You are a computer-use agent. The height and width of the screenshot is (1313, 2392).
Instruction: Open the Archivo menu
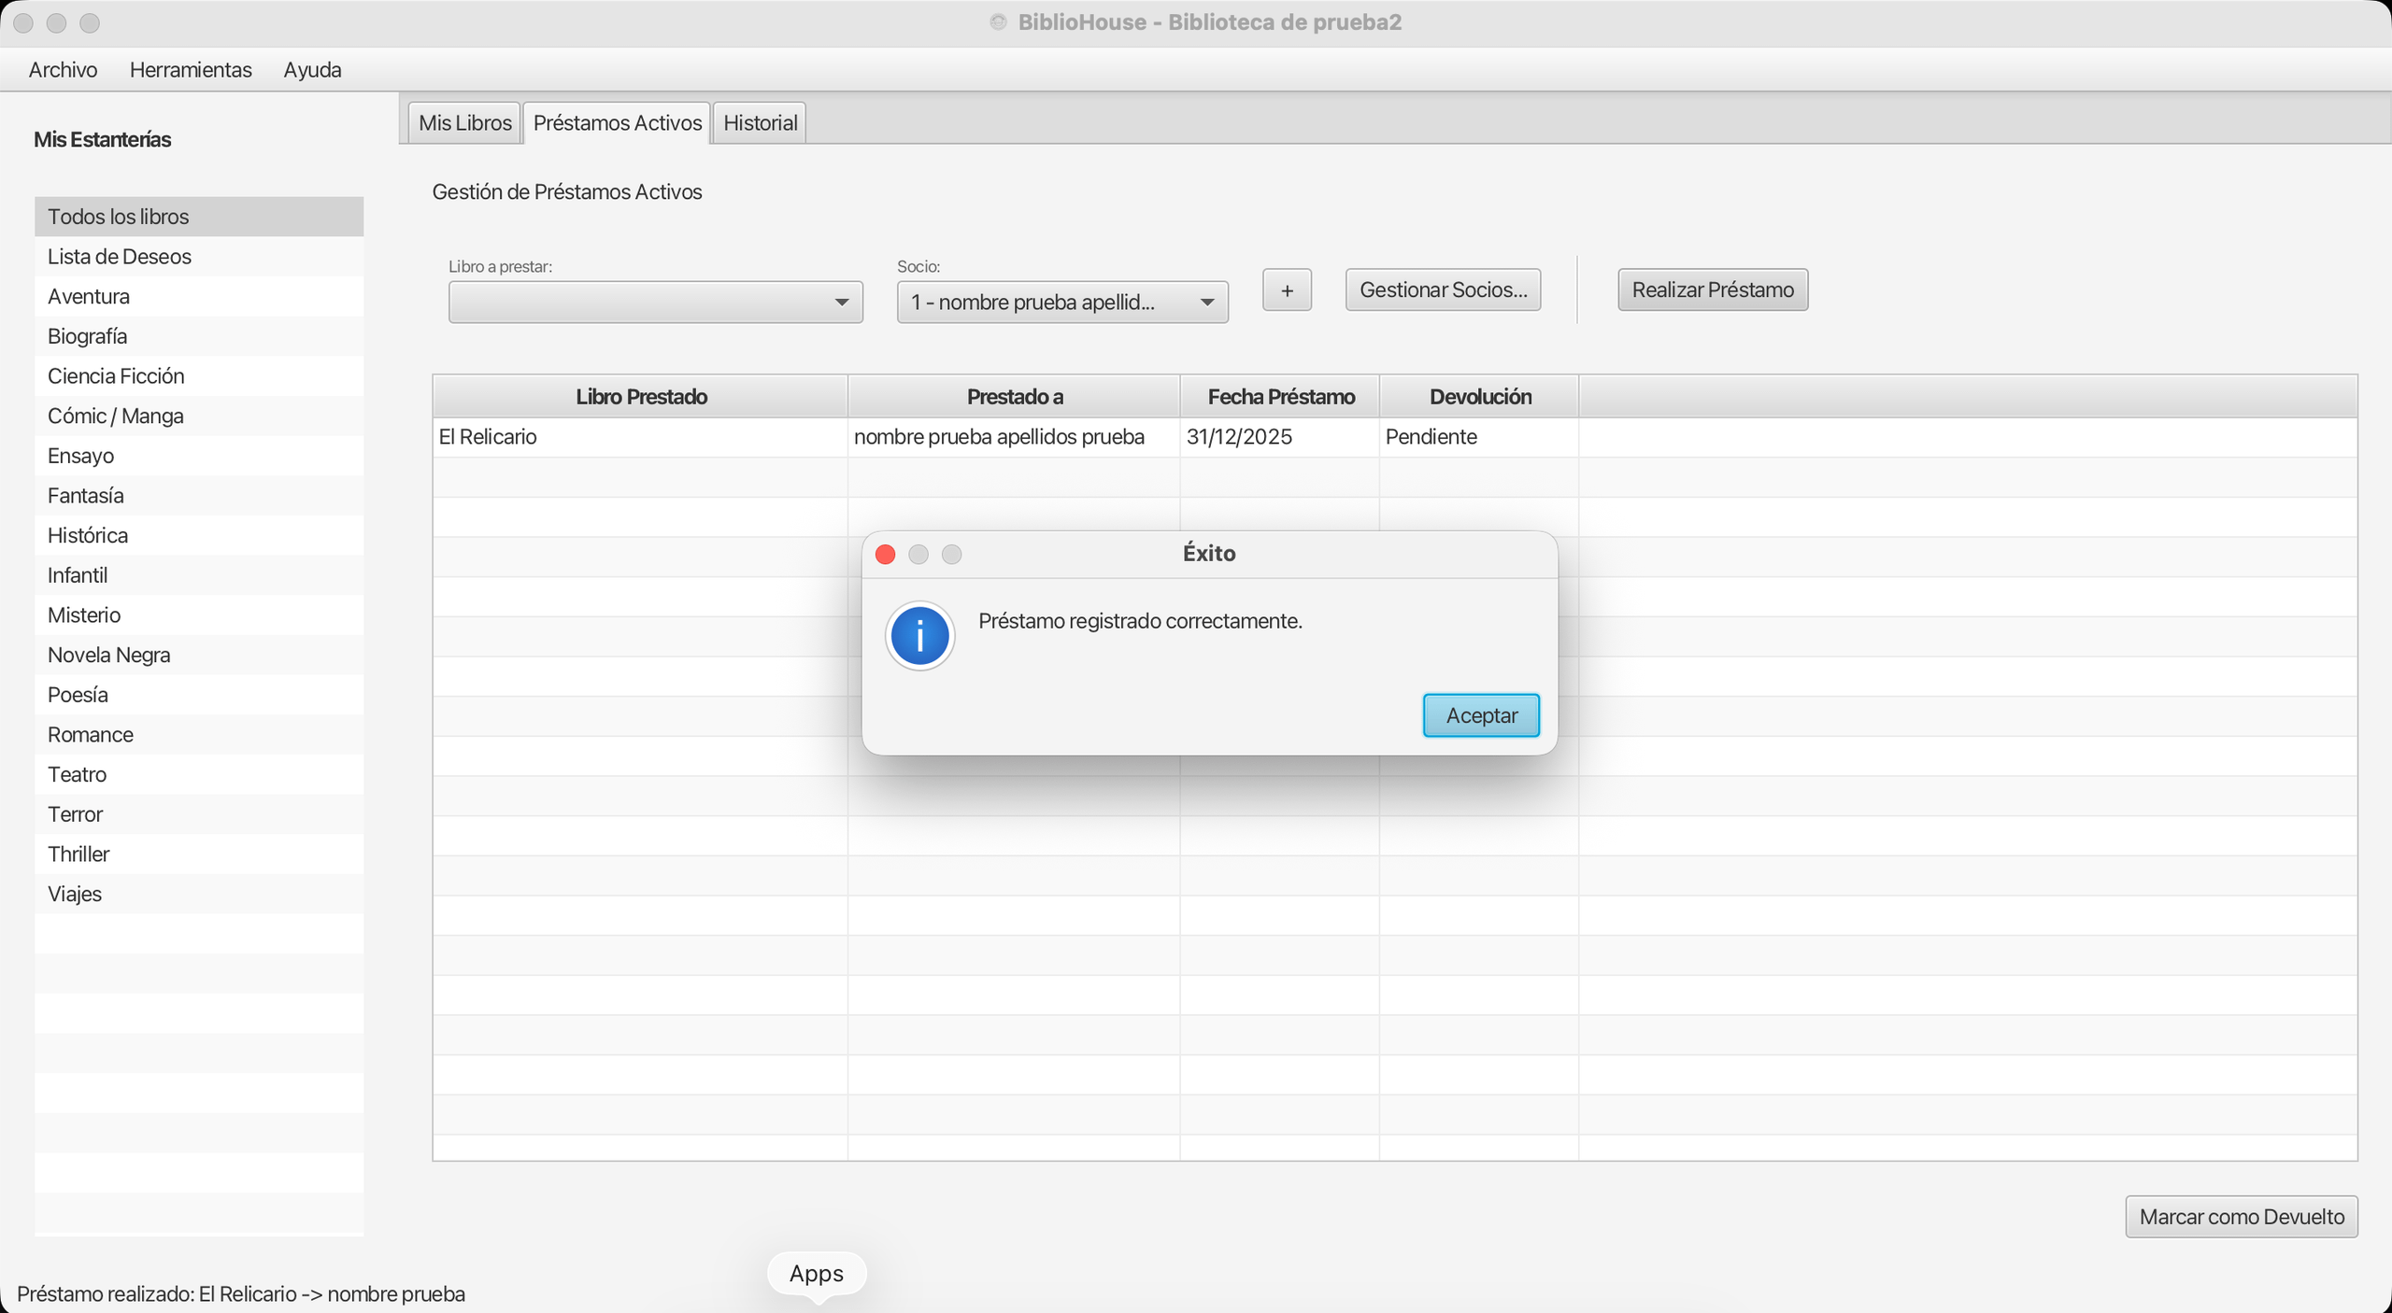(x=63, y=70)
